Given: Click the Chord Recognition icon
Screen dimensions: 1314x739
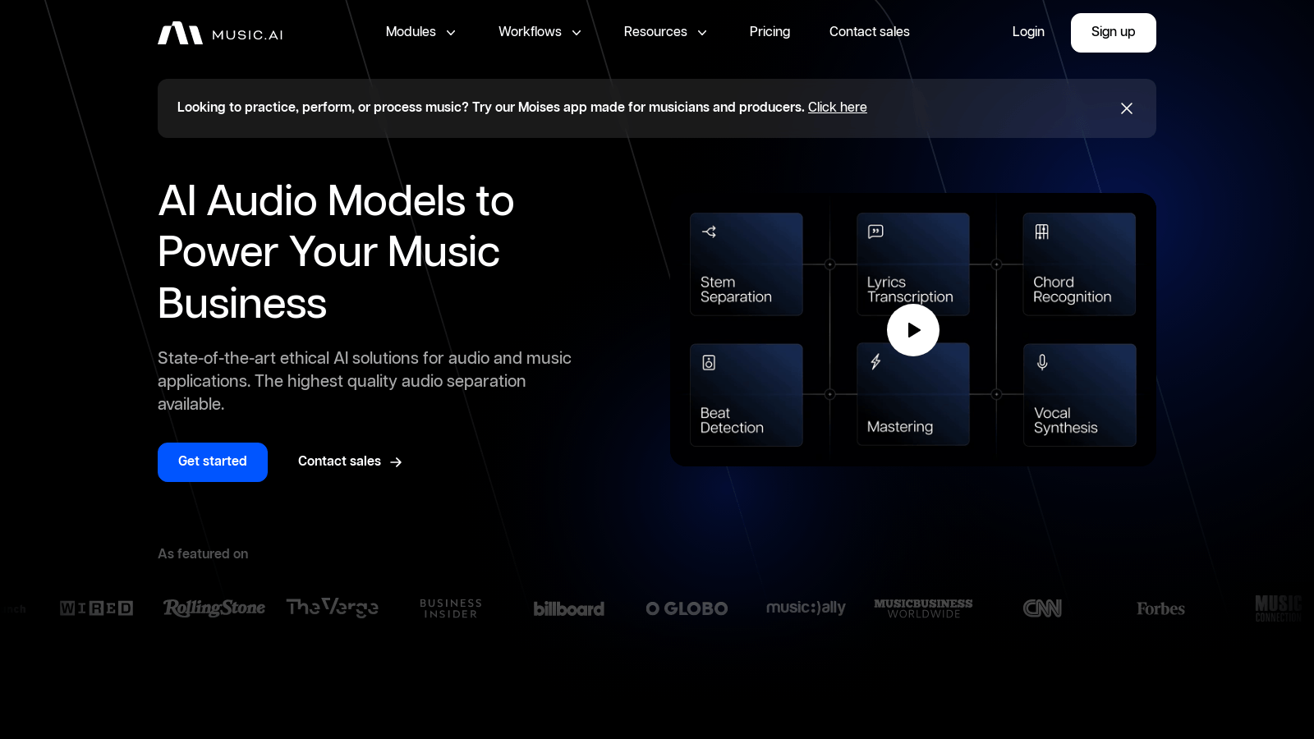Looking at the screenshot, I should click(x=1042, y=232).
